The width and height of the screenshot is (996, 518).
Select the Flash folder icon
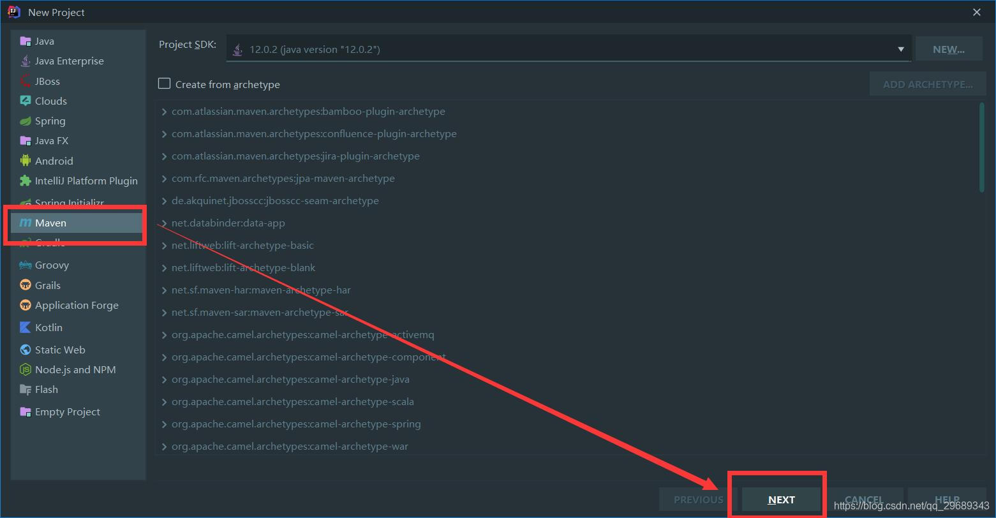(x=26, y=389)
